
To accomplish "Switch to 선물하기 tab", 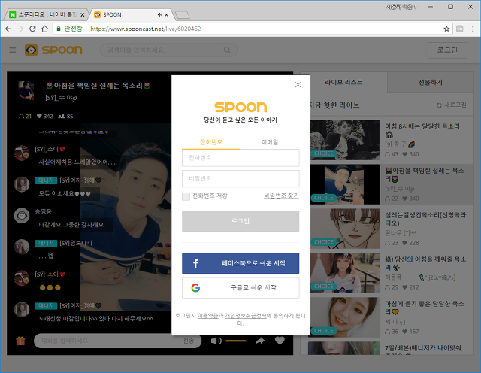I will point(431,82).
